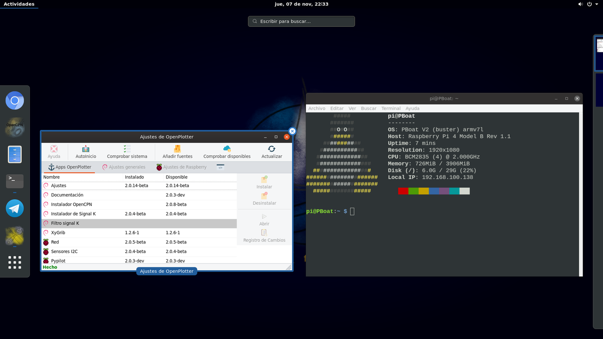This screenshot has height=339, width=603.
Task: Select the Instalador OpenCPN row
Action: point(139,204)
